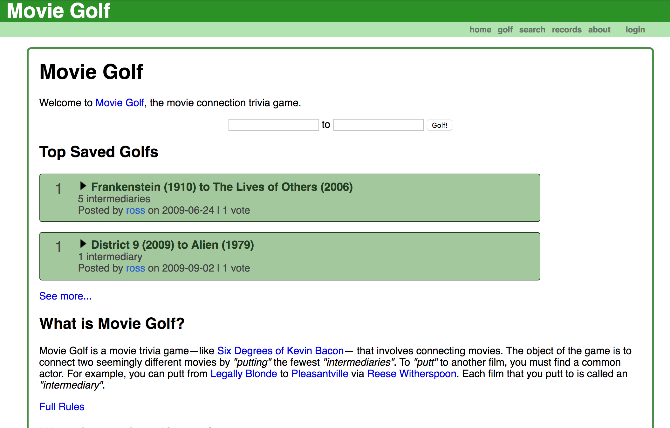Open the home nav item
This screenshot has height=428, width=670.
(x=480, y=30)
